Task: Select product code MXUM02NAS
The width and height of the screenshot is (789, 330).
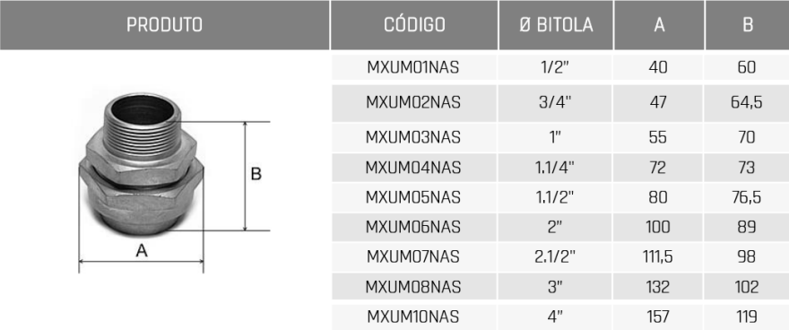Action: (x=413, y=102)
